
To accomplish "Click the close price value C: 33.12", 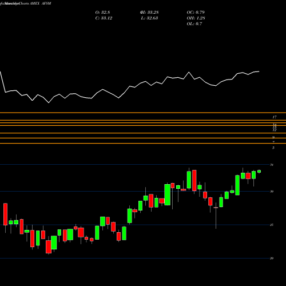I will (104, 18).
